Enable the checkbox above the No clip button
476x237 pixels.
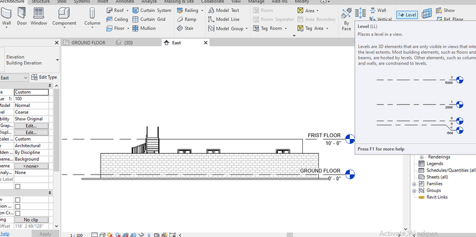(18, 213)
